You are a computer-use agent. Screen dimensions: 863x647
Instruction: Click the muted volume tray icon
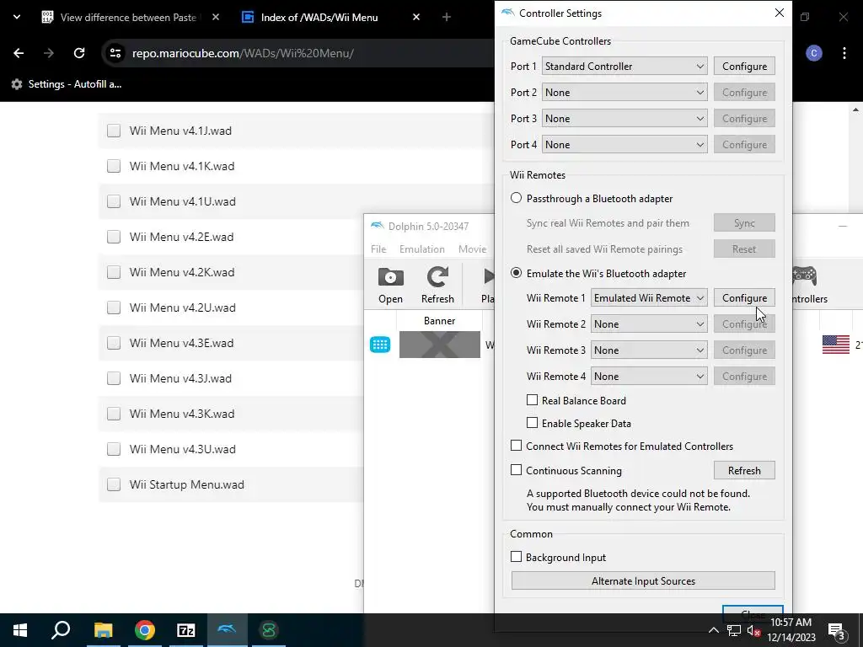pyautogui.click(x=754, y=631)
